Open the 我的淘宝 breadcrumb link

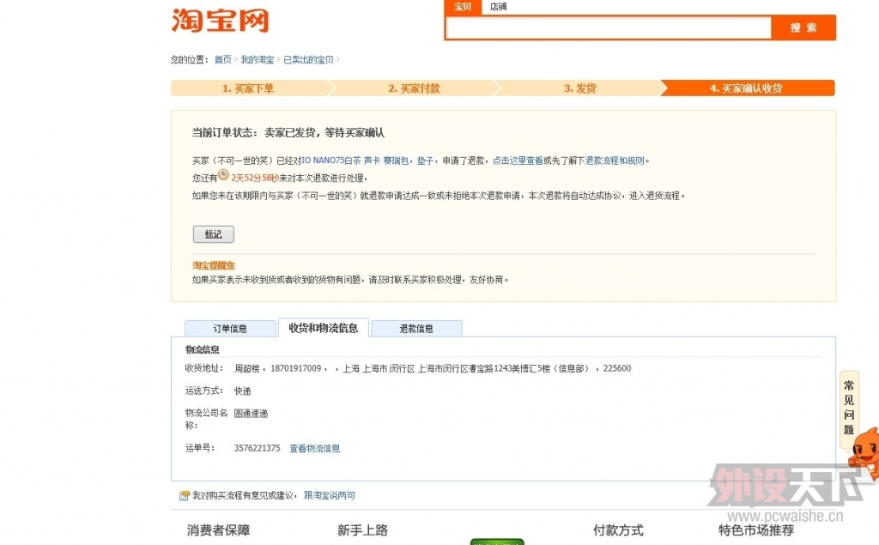pos(258,59)
